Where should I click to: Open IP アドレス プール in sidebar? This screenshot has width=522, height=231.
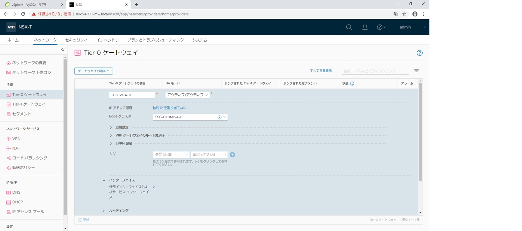[28, 212]
